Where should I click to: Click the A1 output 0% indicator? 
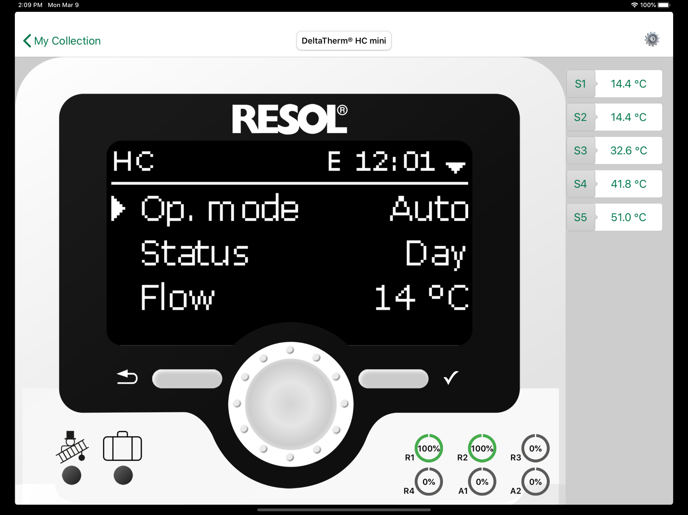482,482
